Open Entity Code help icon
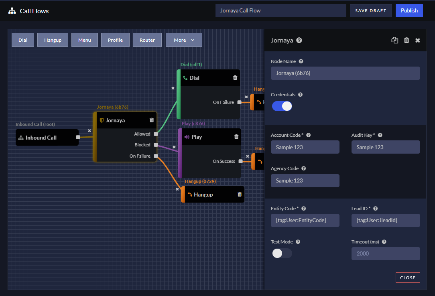 (x=304, y=209)
